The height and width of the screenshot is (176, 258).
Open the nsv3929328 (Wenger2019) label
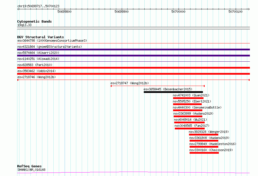(209, 132)
